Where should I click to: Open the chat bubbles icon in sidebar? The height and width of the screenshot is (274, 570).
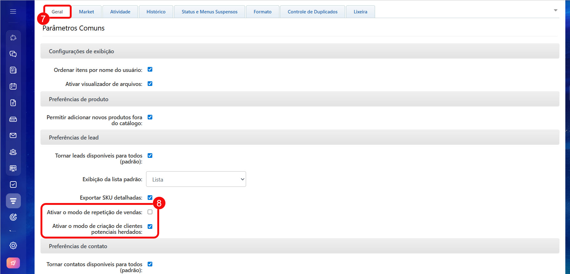click(13, 54)
